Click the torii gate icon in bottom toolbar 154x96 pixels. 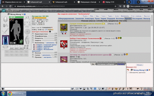click(x=131, y=89)
